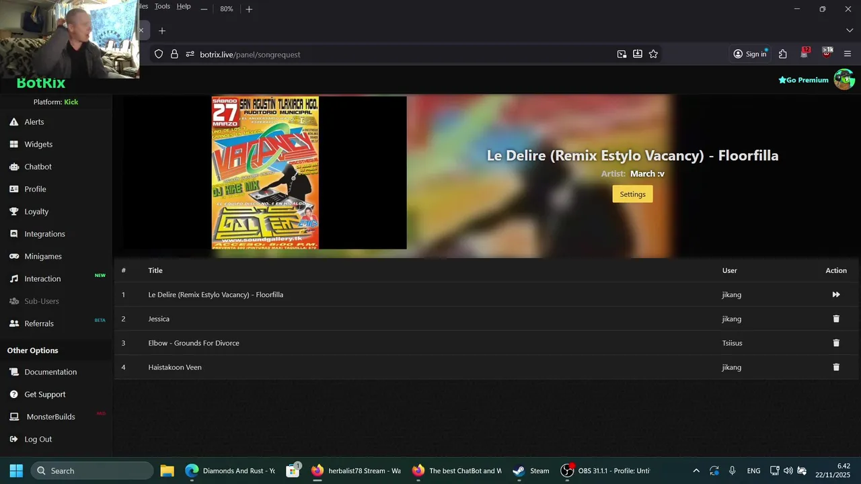The height and width of the screenshot is (484, 861).
Task: Skip the current song Le Delire
Action: [836, 294]
